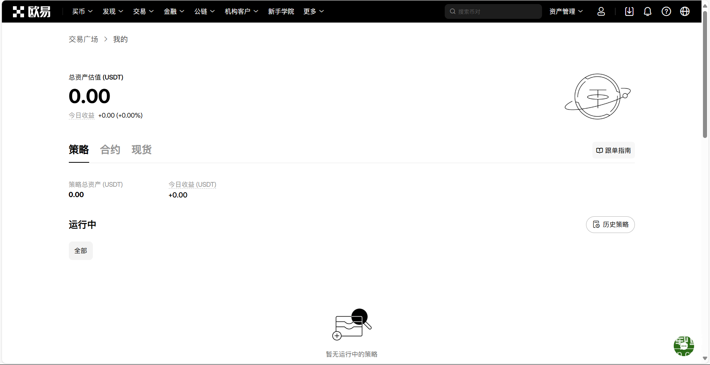Click the help question mark icon
The height and width of the screenshot is (365, 710).
pyautogui.click(x=666, y=11)
